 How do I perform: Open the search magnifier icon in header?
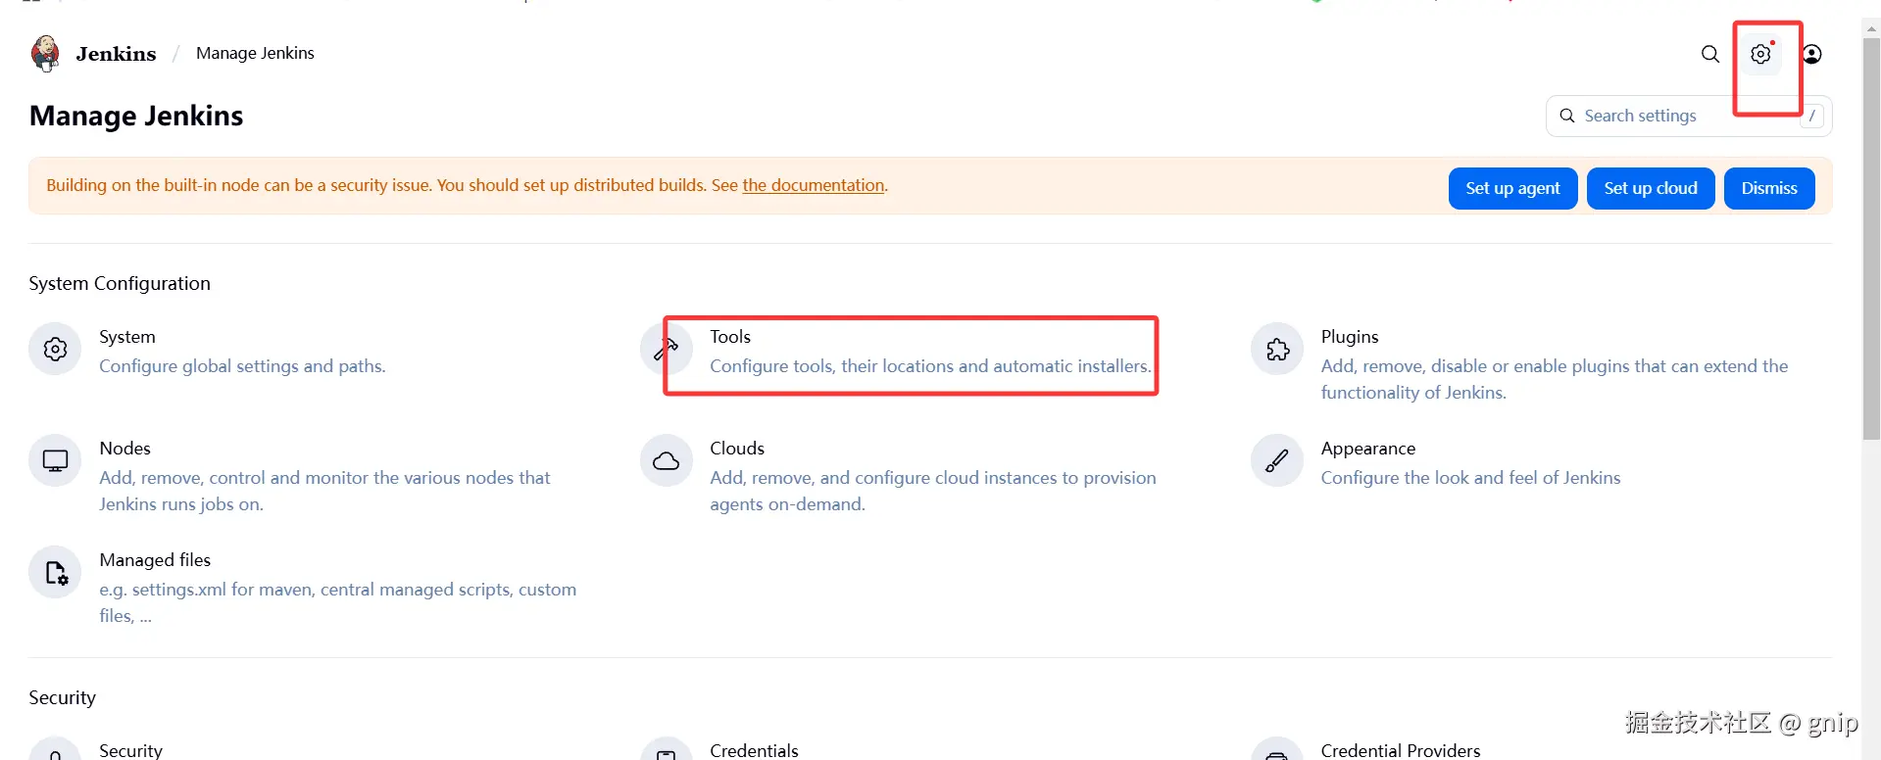[1709, 54]
